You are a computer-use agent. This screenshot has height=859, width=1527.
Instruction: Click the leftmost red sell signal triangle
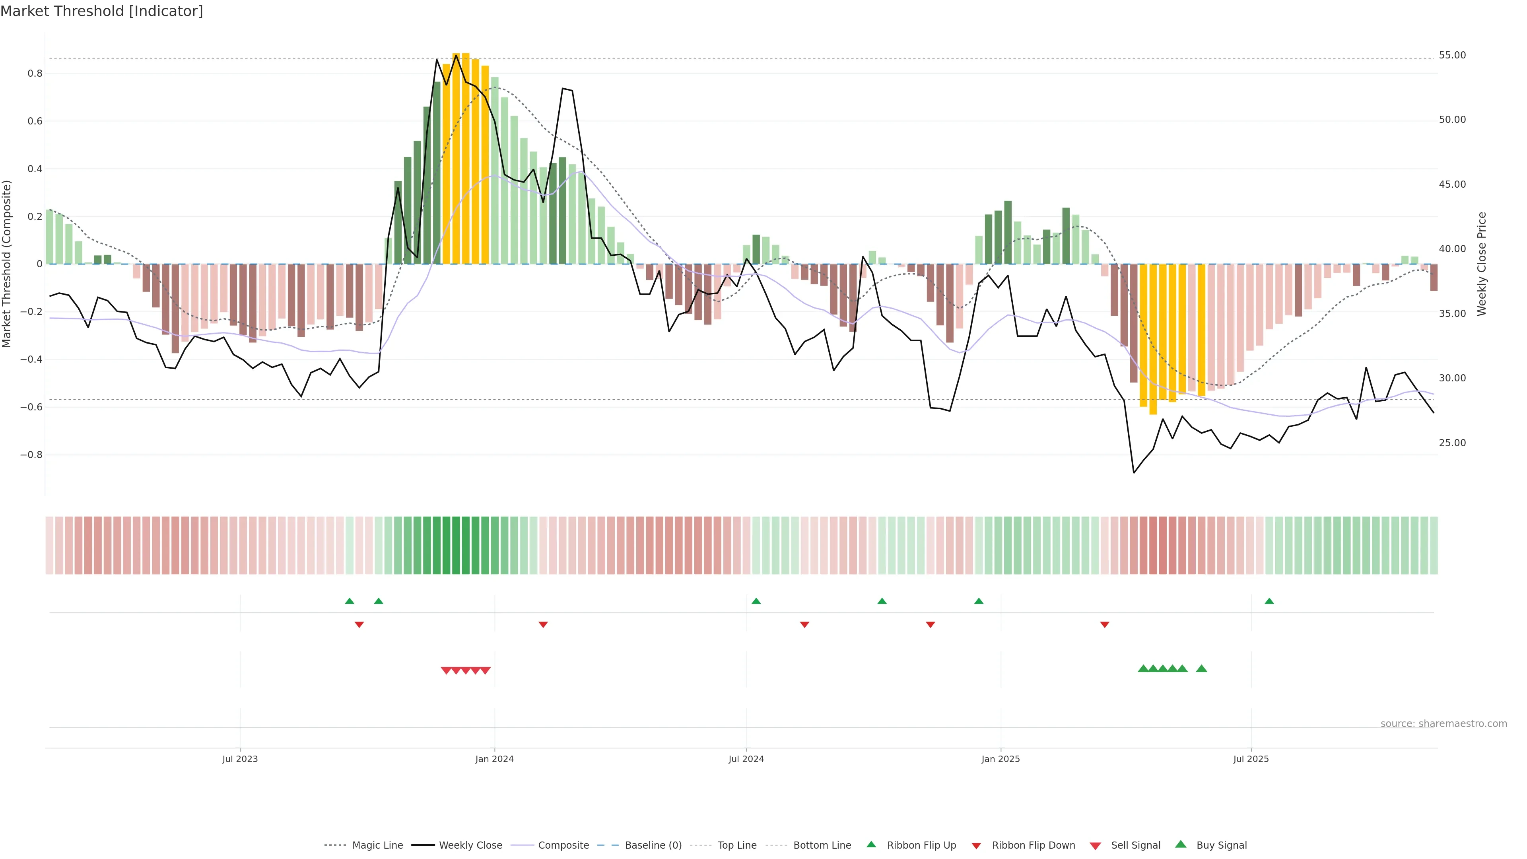click(446, 670)
